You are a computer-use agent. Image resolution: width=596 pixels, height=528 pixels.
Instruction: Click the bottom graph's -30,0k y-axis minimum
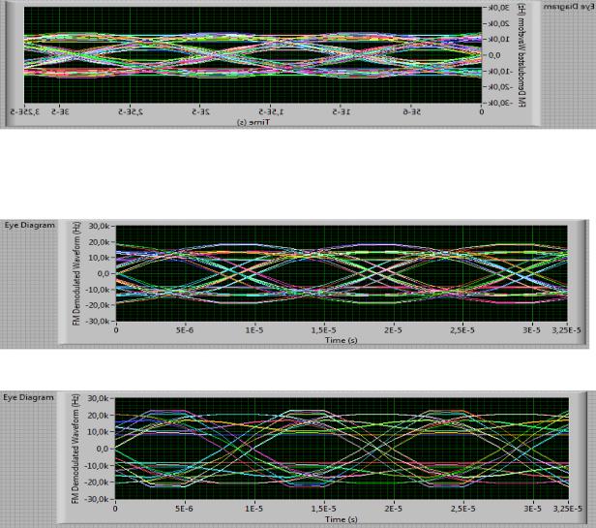(x=98, y=499)
